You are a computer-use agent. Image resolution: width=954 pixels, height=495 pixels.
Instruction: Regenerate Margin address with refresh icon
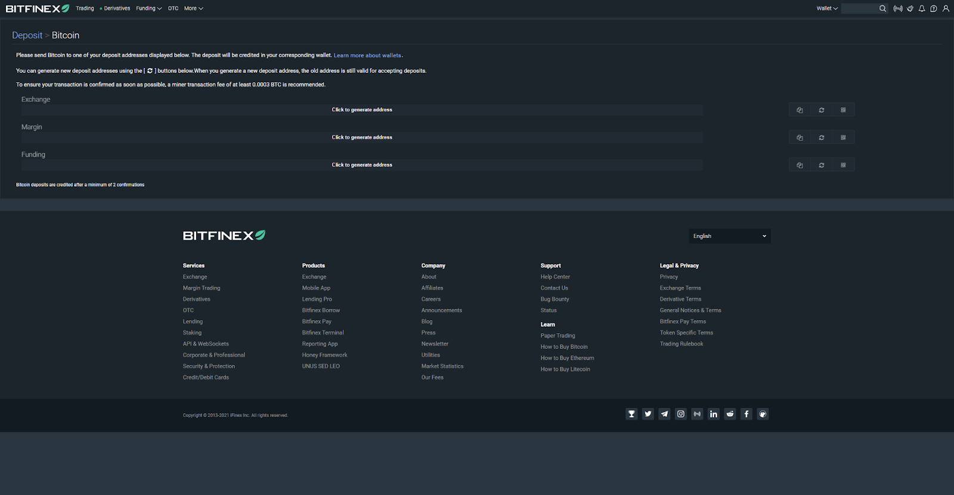pos(822,137)
